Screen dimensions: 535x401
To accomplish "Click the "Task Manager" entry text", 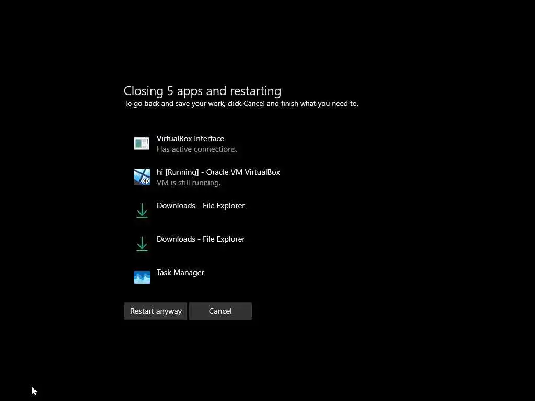I will coord(180,273).
